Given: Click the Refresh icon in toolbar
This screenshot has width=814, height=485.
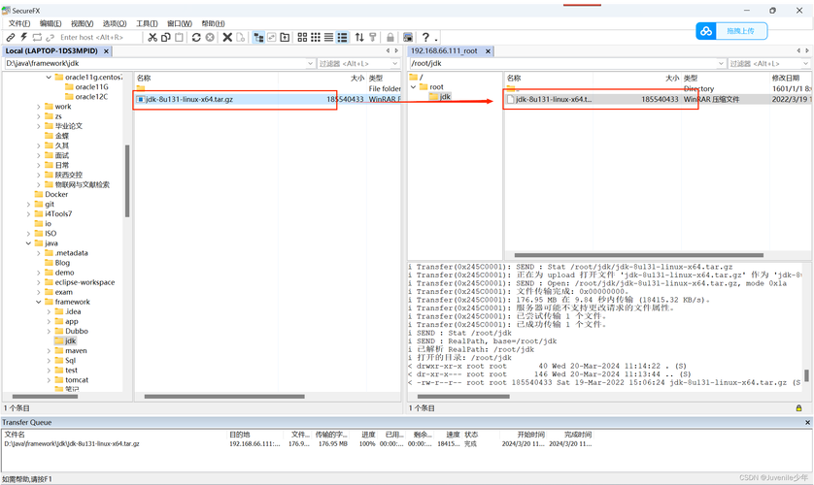Looking at the screenshot, I should click(196, 37).
